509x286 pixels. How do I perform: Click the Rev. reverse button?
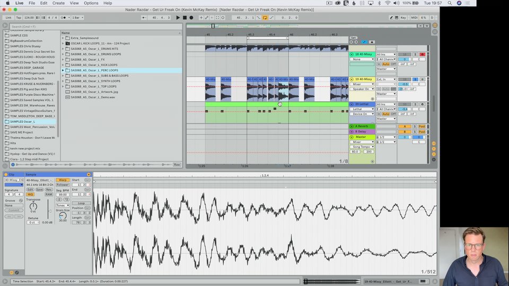(x=49, y=190)
